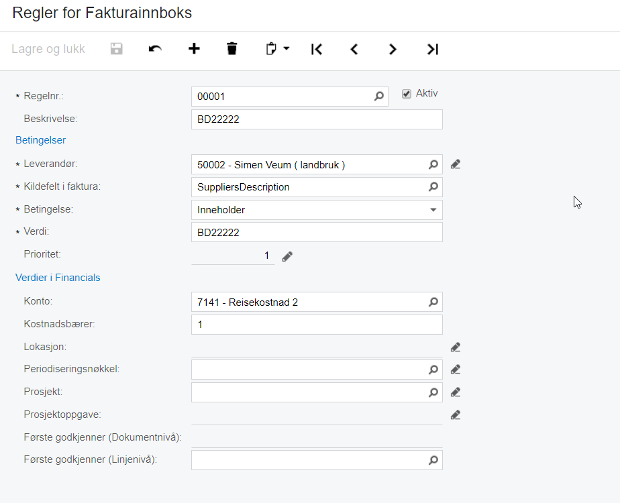Open Periodiseringsnøkkel lookup magnifier
The image size is (620, 503).
[x=433, y=370]
